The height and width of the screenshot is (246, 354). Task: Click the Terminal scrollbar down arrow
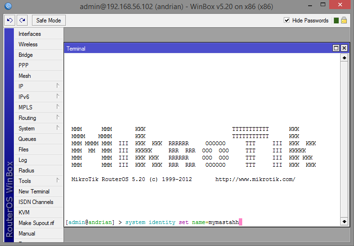[x=344, y=222]
